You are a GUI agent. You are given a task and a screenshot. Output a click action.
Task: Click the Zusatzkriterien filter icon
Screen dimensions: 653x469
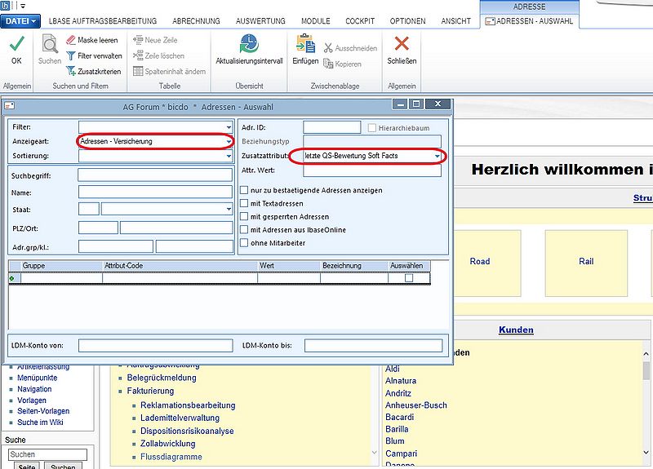(71, 71)
